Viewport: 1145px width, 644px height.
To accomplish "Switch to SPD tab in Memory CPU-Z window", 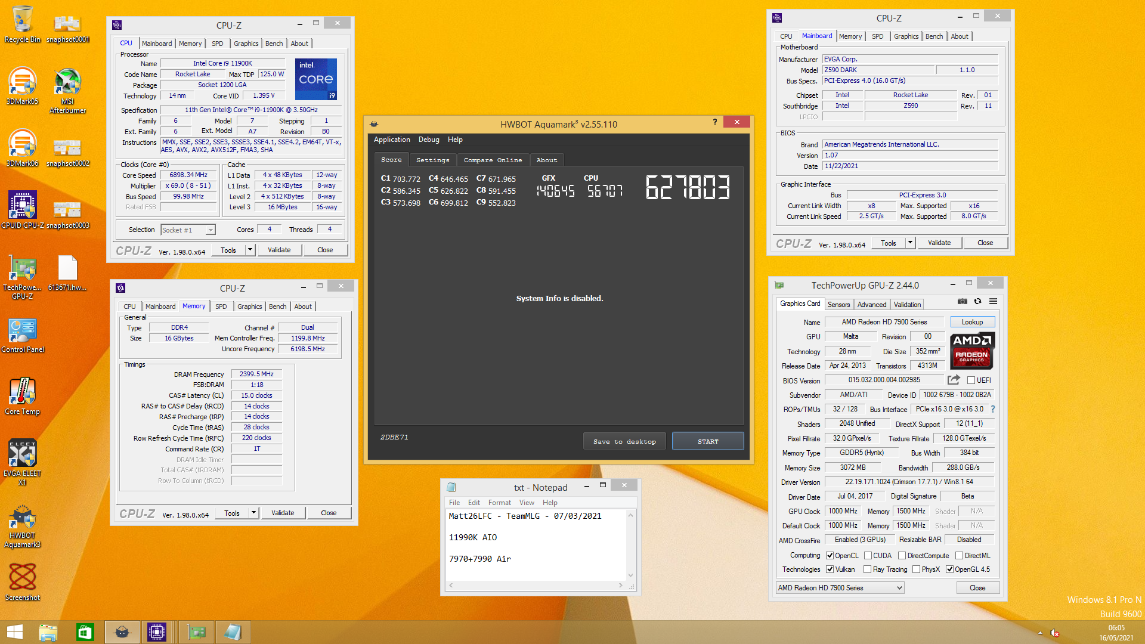I will pyautogui.click(x=221, y=306).
